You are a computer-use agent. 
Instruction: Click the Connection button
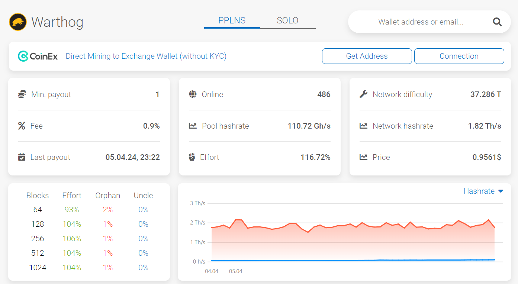459,56
